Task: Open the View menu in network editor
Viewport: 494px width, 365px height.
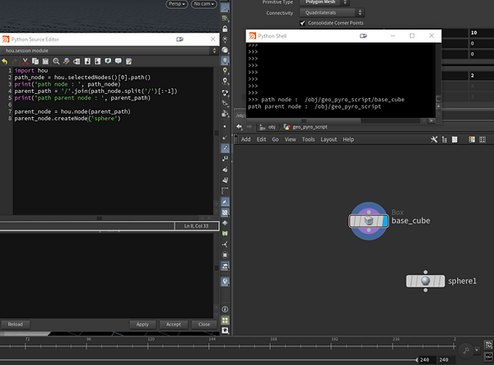Action: 290,139
